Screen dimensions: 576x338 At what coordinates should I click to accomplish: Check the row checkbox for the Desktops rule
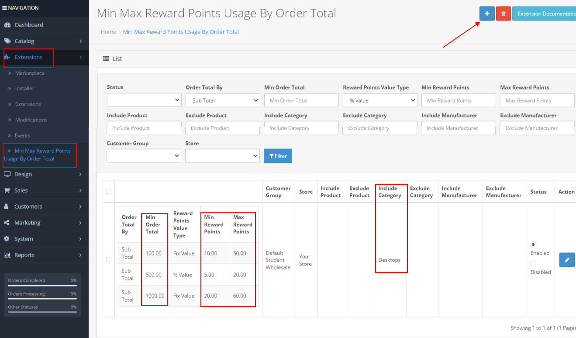109,259
